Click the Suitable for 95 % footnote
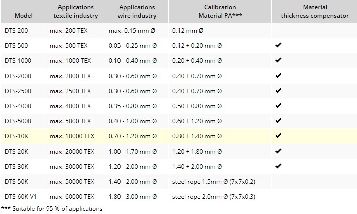Screen dimensions: 357x214 click(51, 209)
